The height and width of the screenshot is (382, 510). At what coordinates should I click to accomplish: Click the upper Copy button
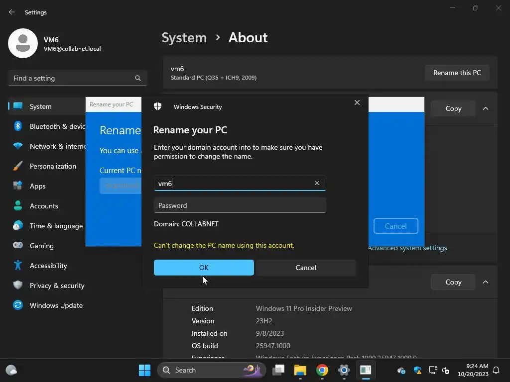click(x=453, y=108)
